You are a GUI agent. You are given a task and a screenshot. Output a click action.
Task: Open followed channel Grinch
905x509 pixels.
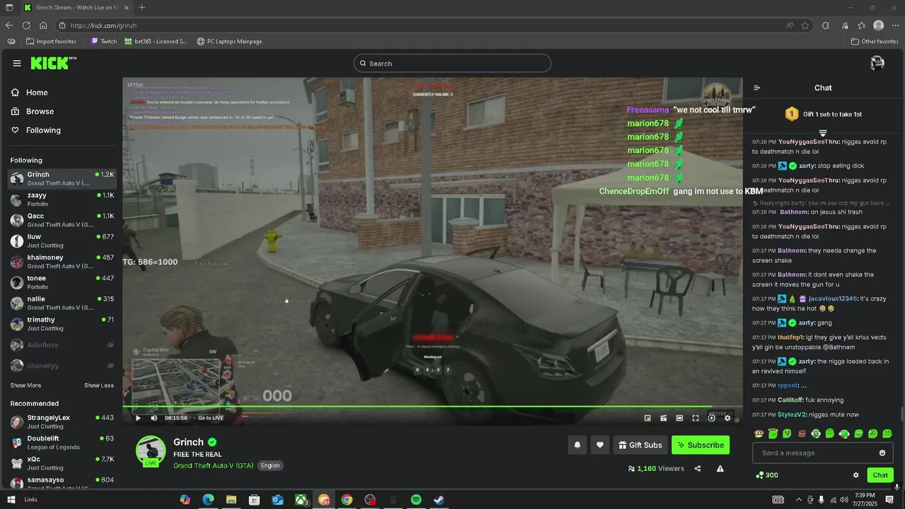[x=62, y=179]
